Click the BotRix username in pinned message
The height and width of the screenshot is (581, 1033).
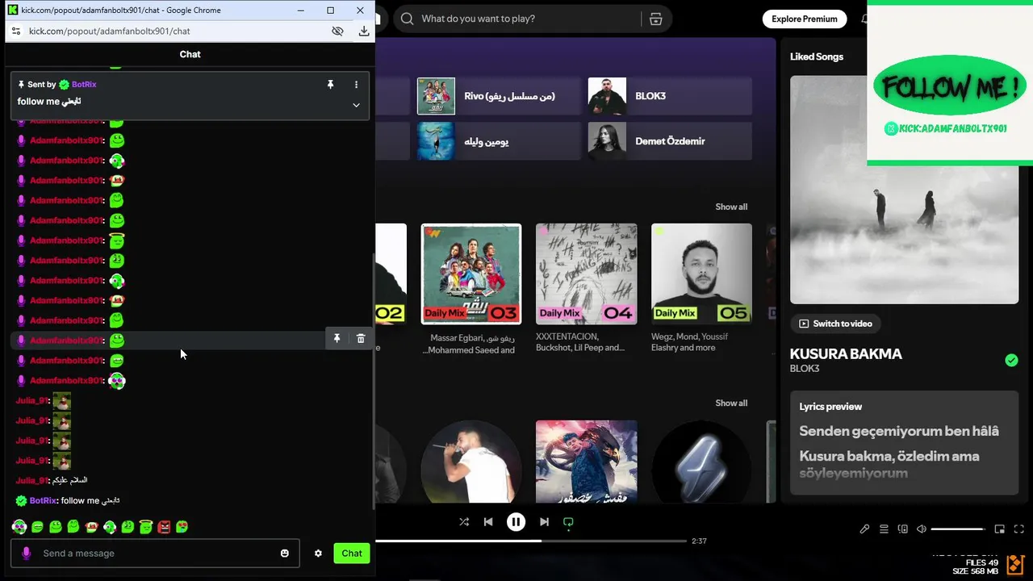[84, 84]
